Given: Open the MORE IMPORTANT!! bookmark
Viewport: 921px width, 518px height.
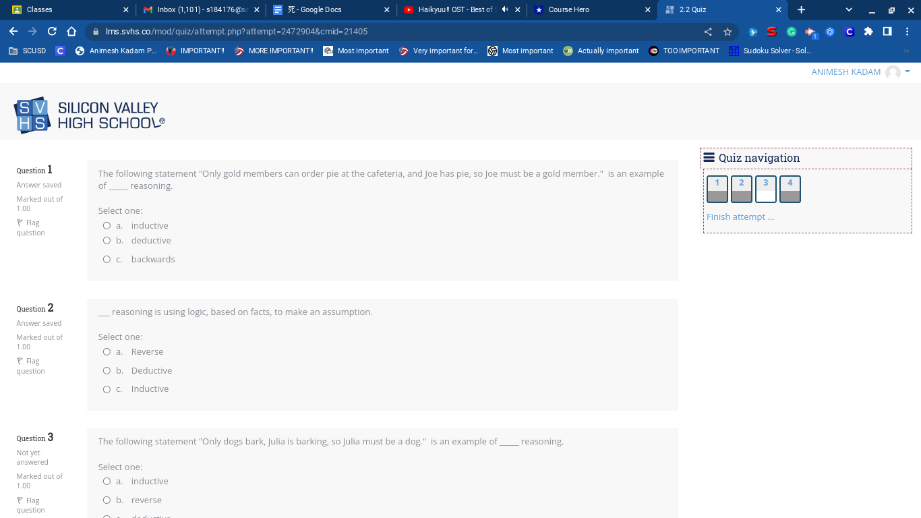Looking at the screenshot, I should point(274,51).
